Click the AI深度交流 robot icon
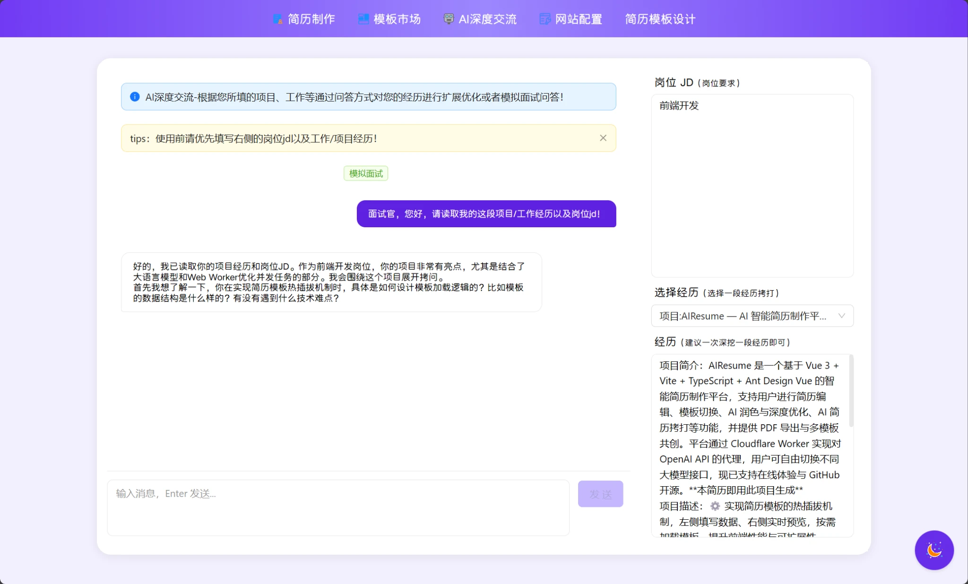The image size is (968, 584). coord(449,19)
